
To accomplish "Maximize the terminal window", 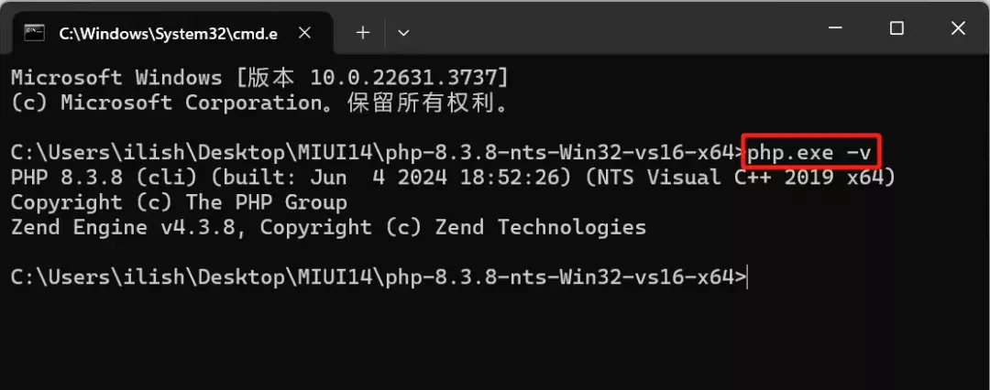I will tap(896, 29).
